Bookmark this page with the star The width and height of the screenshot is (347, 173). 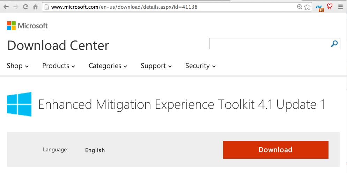[x=307, y=7]
